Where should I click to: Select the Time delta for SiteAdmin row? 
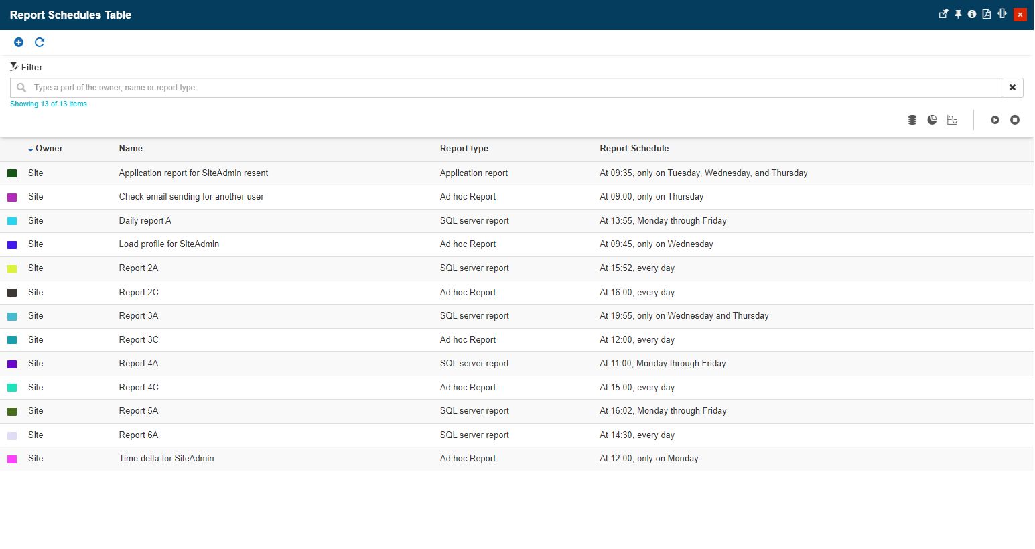(166, 459)
